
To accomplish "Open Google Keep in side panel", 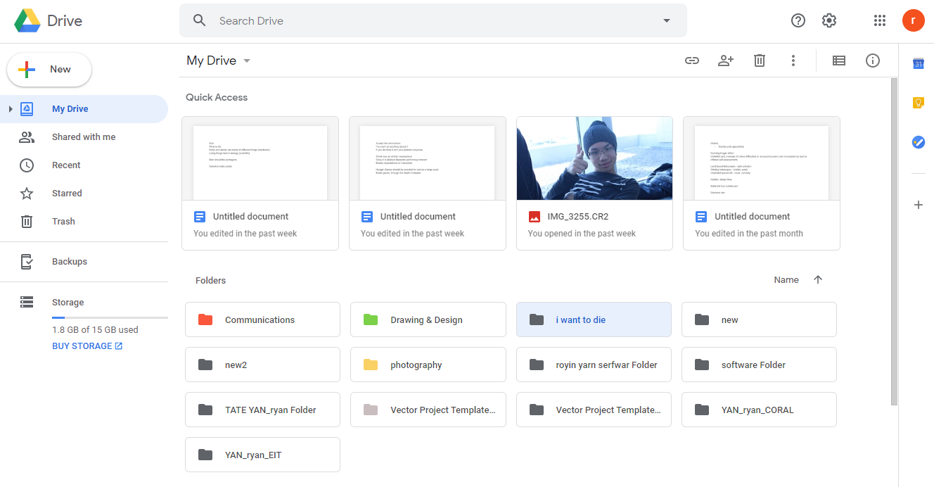I will point(918,103).
